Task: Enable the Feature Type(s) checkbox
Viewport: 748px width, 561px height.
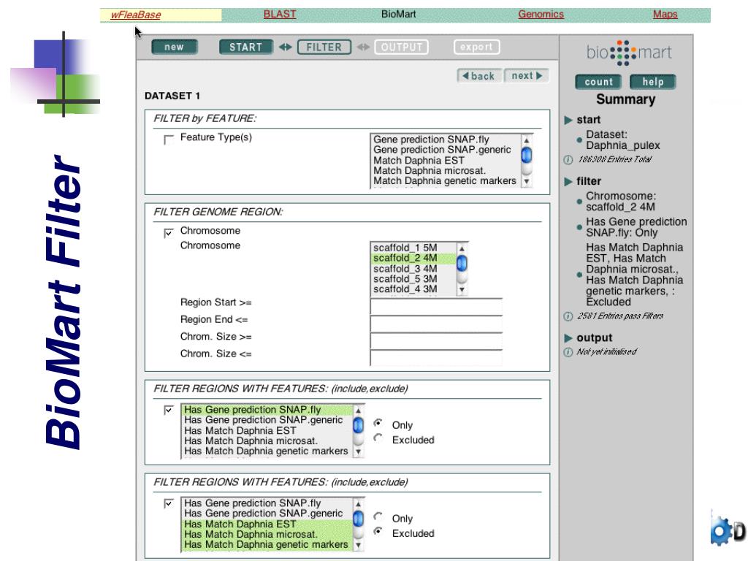Action: 169,140
